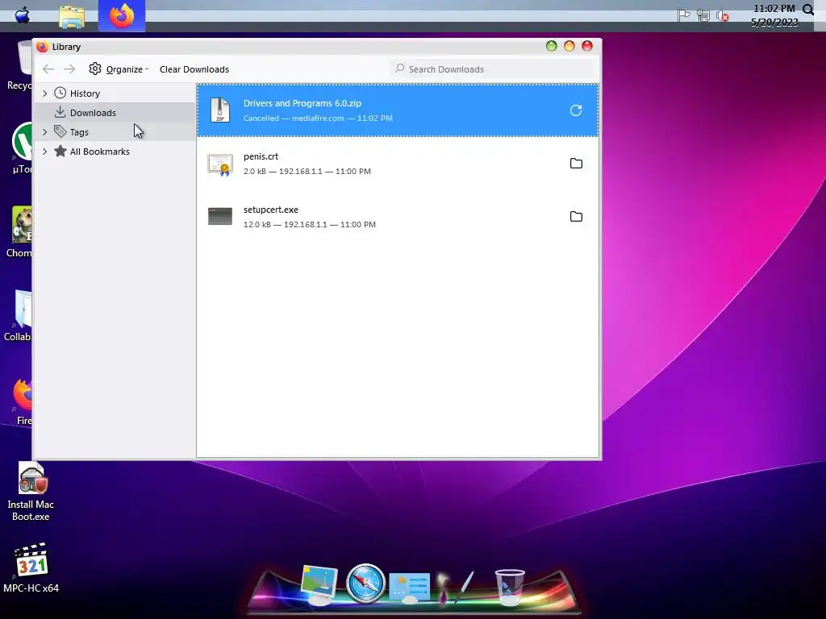Expand the Tags tree node
826x619 pixels.
[x=45, y=132]
